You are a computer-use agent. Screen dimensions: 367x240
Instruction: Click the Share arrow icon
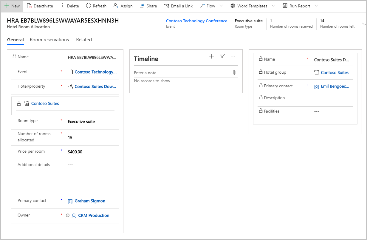click(x=142, y=6)
